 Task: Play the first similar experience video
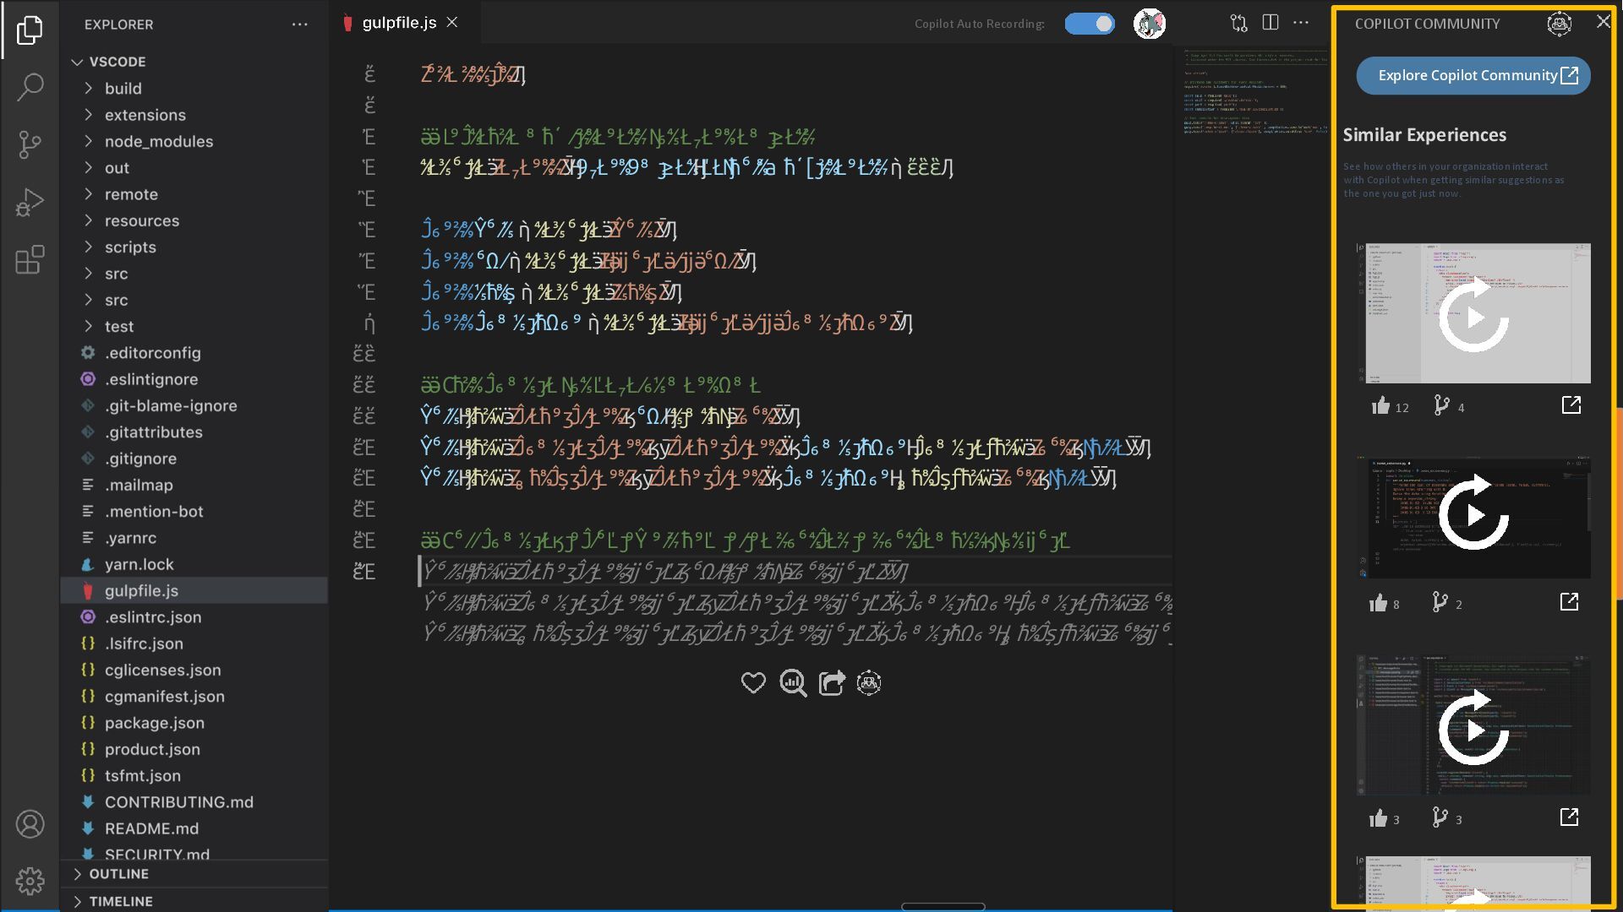click(1473, 318)
